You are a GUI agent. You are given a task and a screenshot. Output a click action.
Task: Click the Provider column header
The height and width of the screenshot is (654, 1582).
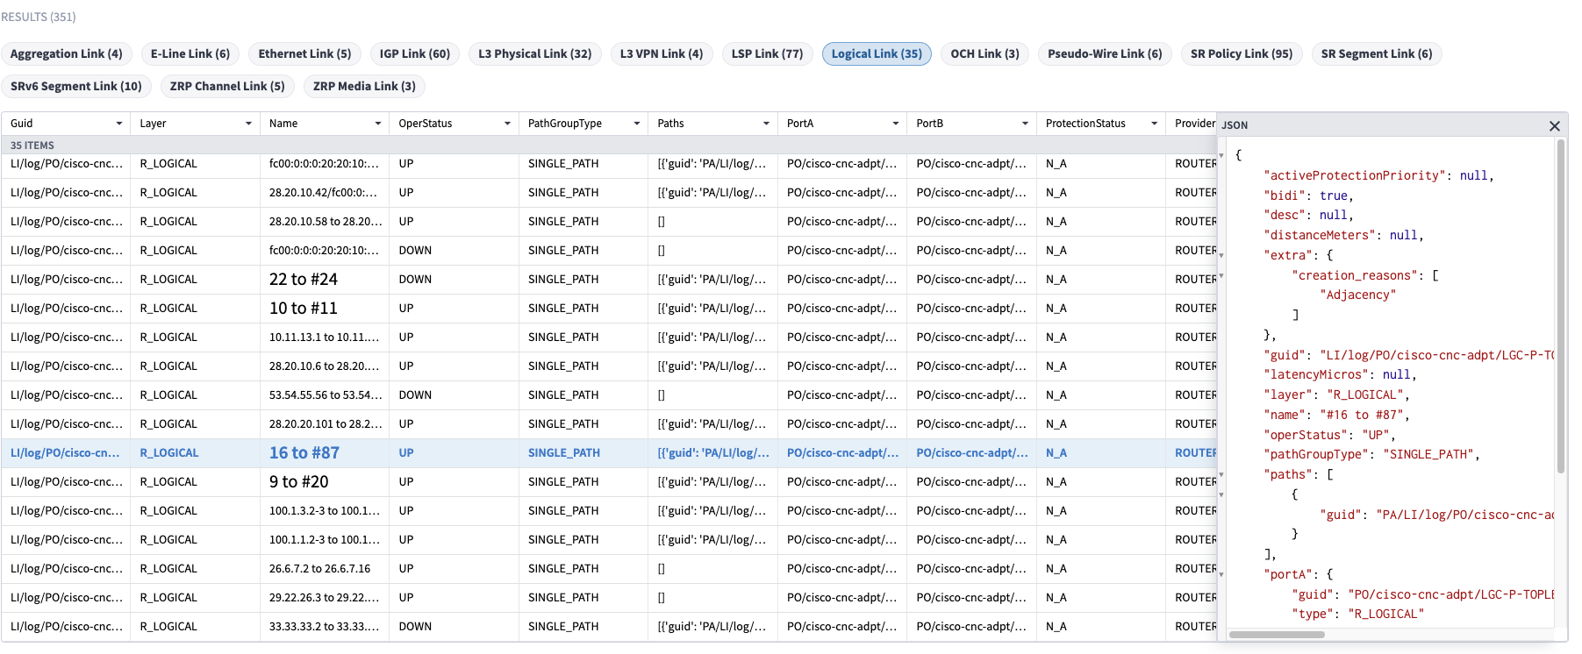(1195, 124)
